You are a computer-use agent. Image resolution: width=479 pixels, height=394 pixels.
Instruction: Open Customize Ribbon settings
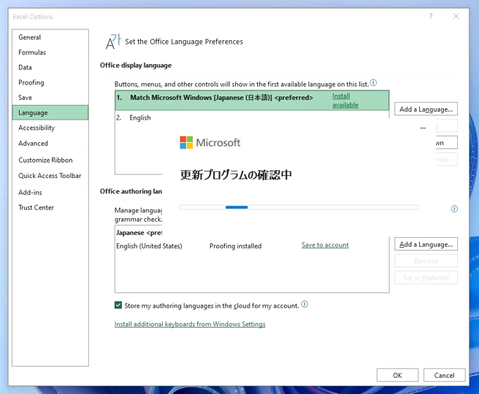click(45, 160)
